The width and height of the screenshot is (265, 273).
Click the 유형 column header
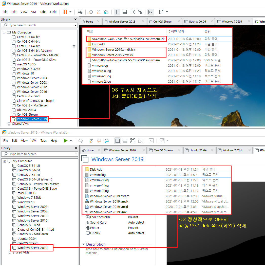click(207, 31)
